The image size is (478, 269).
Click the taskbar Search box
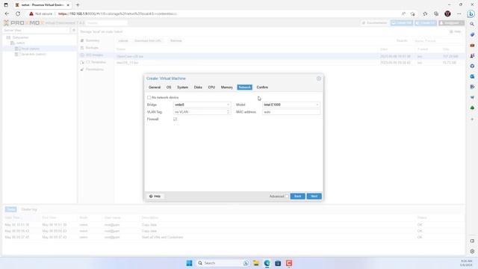223,263
